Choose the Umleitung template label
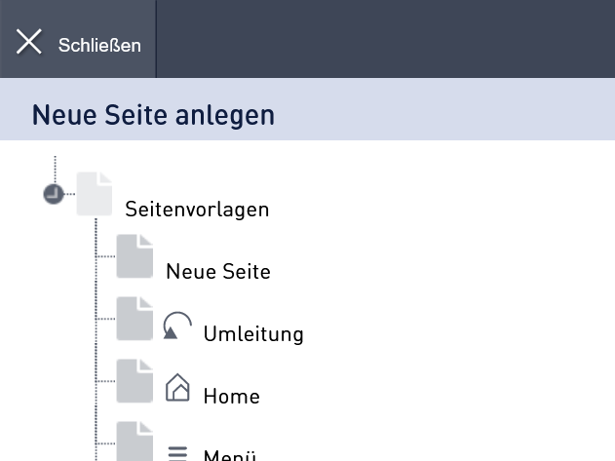This screenshot has width=615, height=461. [x=253, y=334]
